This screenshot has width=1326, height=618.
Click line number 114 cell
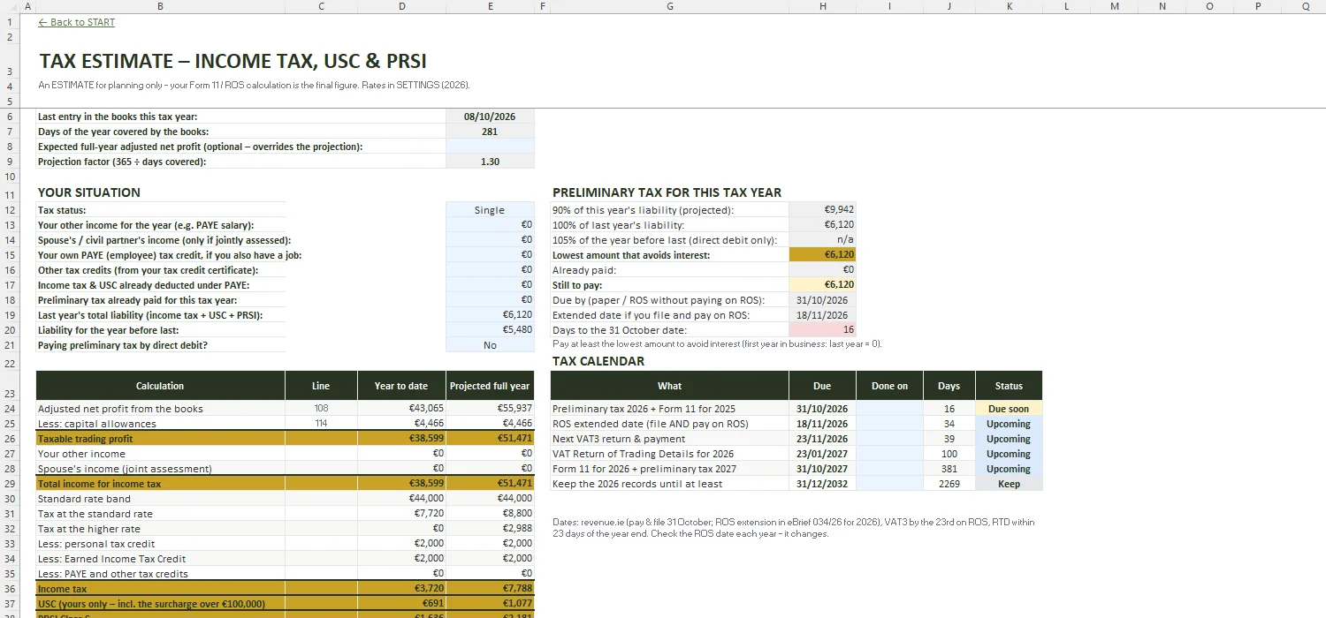pyautogui.click(x=321, y=424)
